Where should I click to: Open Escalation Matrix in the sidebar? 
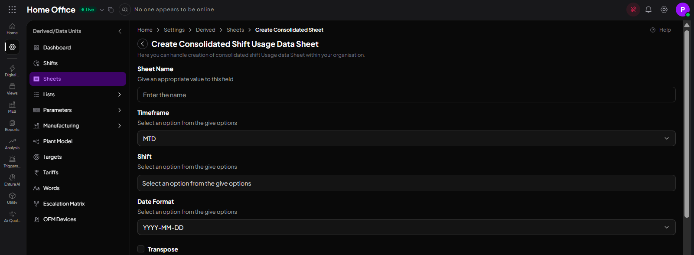coord(78,204)
